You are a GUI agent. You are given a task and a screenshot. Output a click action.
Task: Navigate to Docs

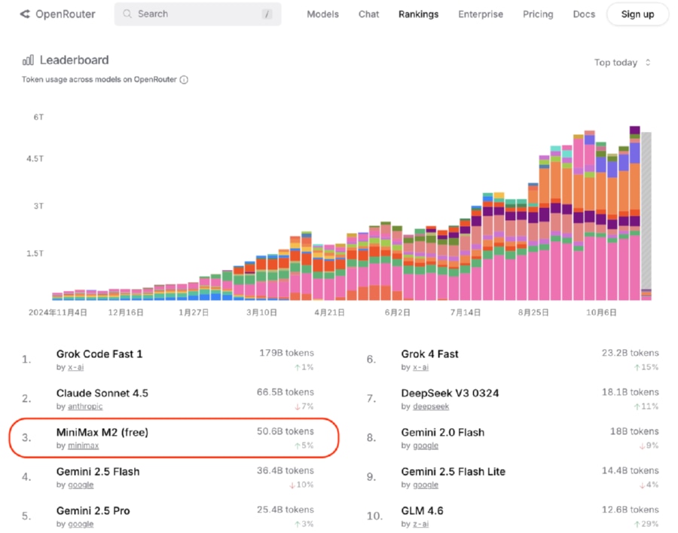pyautogui.click(x=583, y=14)
